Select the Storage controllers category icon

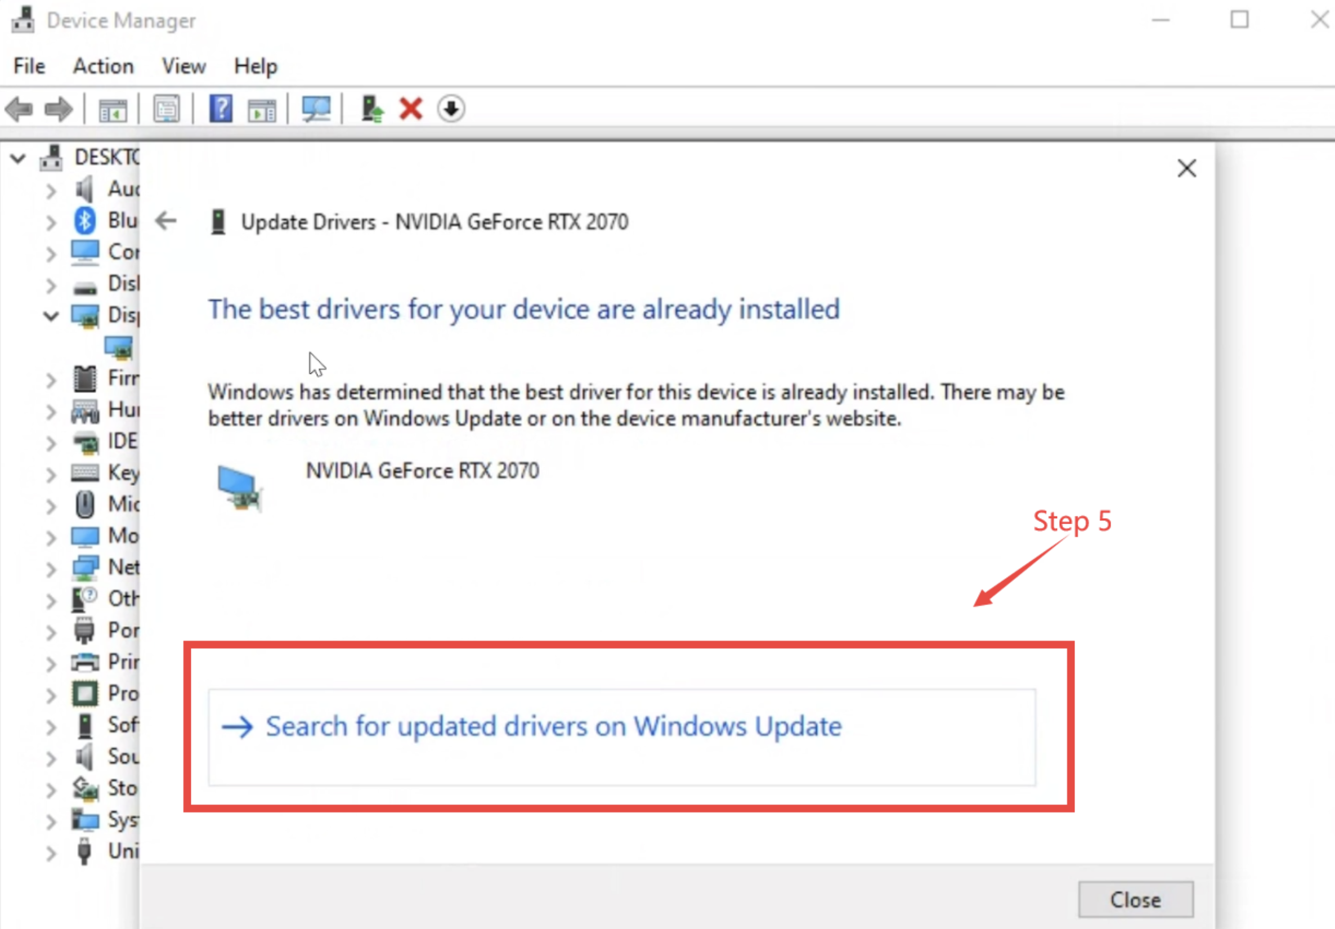click(x=85, y=788)
